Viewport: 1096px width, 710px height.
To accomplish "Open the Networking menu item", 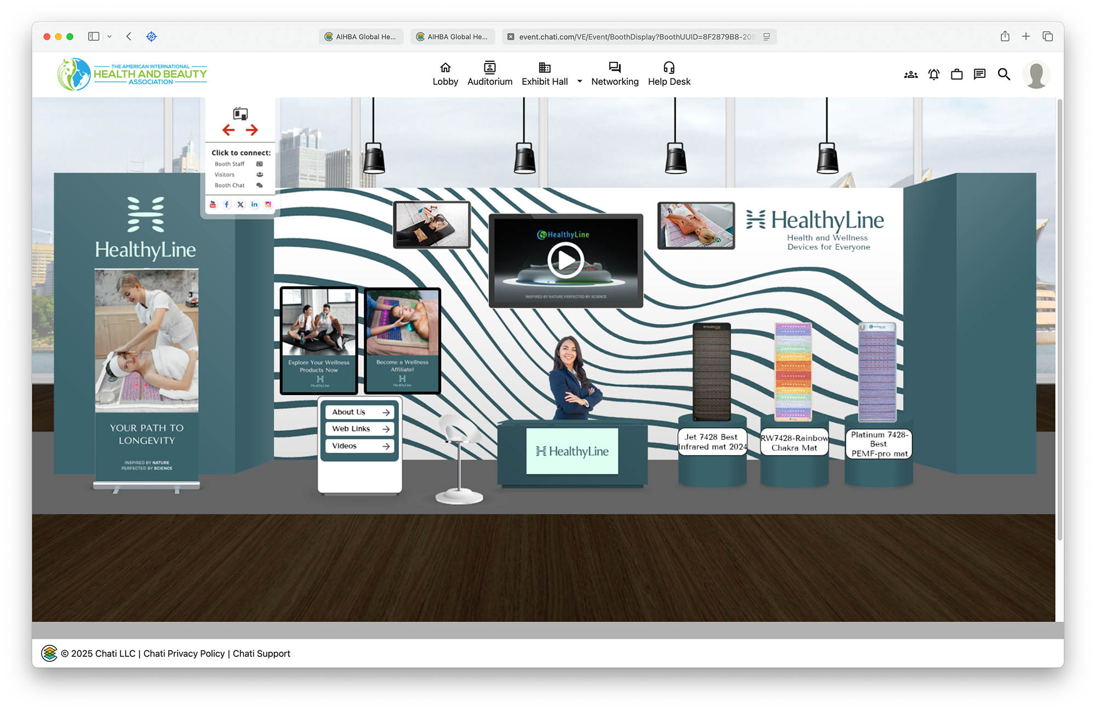I will (614, 74).
